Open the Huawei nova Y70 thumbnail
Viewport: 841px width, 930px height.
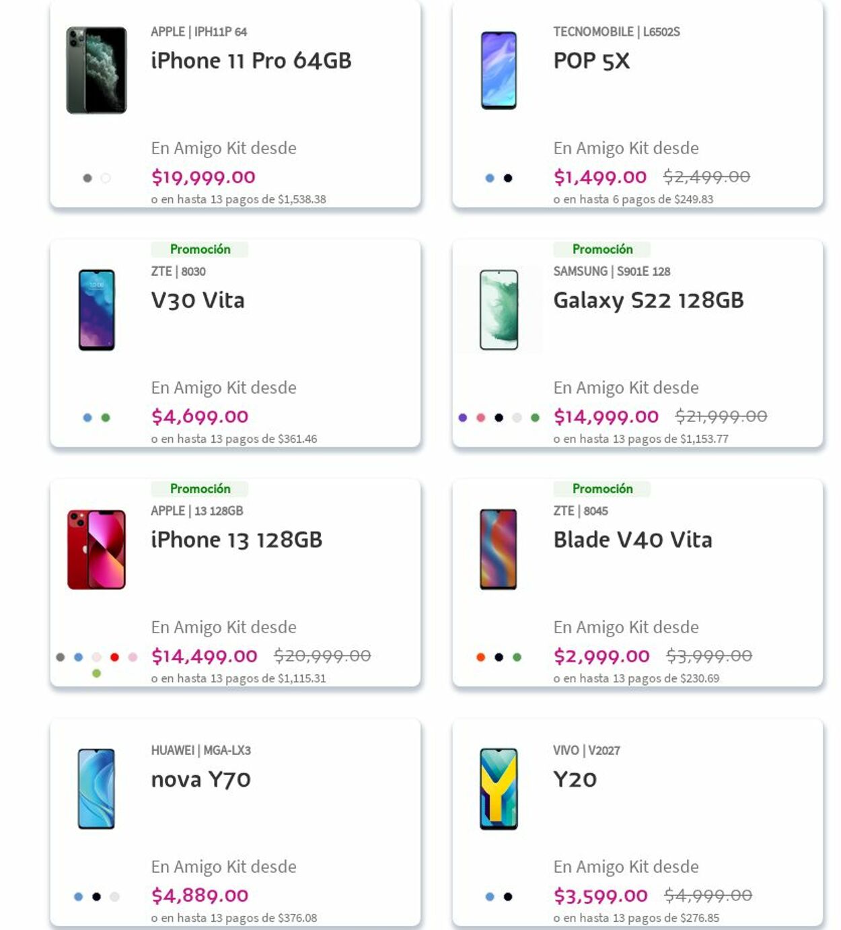pyautogui.click(x=96, y=789)
